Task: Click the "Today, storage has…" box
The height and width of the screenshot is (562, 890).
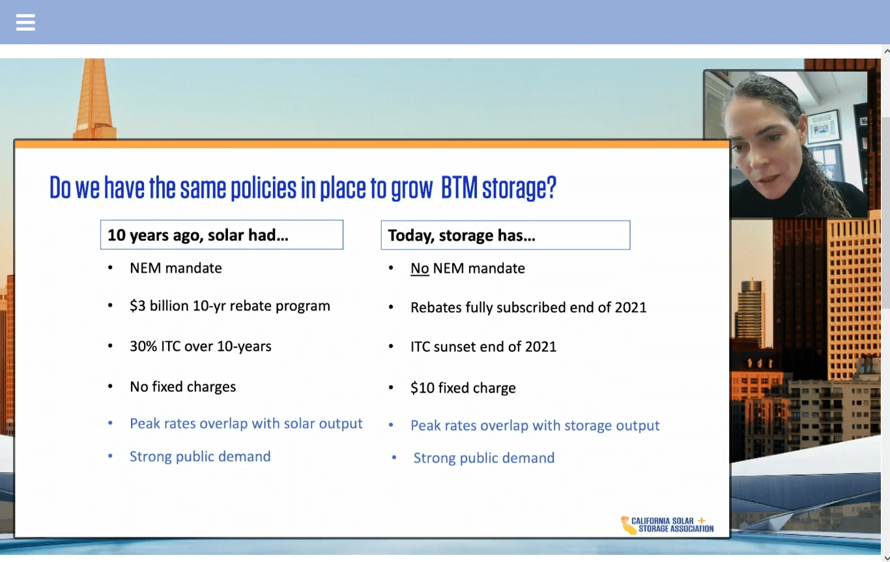Action: pyautogui.click(x=505, y=236)
